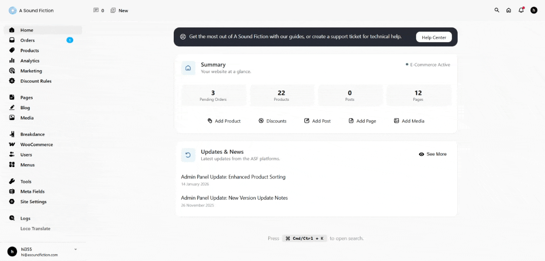
Task: Click the Add Media shortcut
Action: 409,121
